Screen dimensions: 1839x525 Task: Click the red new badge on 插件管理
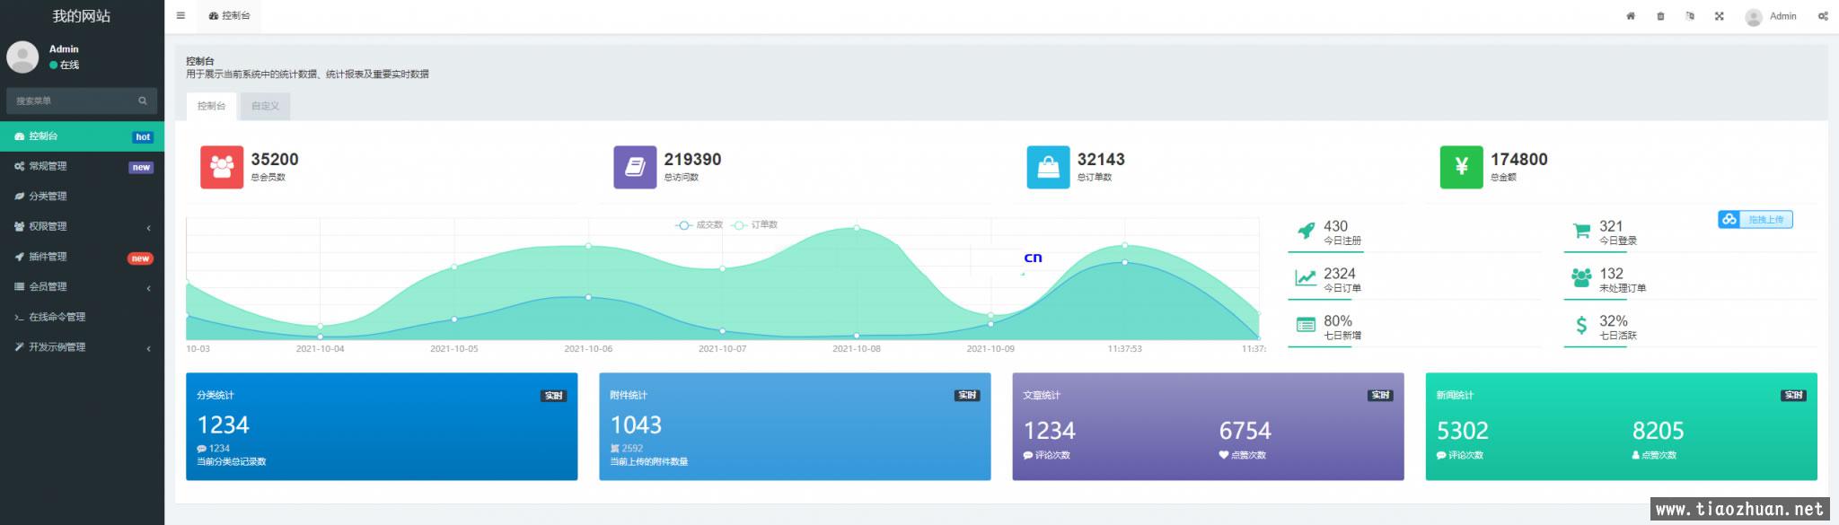point(140,258)
